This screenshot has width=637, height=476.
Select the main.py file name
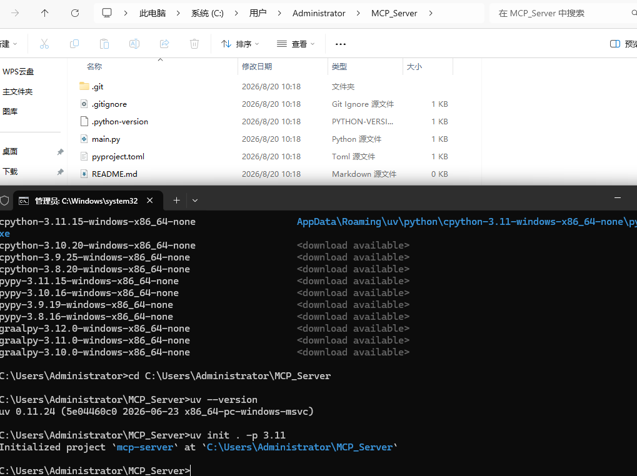pyautogui.click(x=106, y=139)
